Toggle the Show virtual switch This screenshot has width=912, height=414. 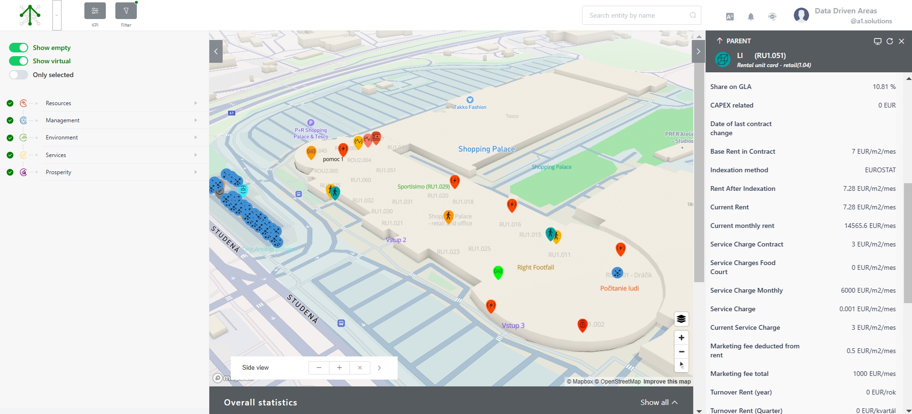point(19,61)
